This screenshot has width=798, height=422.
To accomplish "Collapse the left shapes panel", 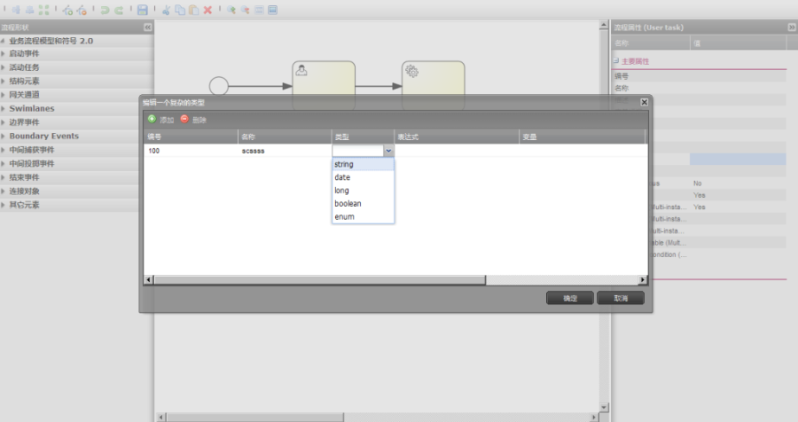I will 147,27.
